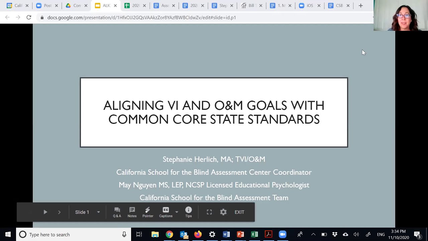The width and height of the screenshot is (428, 241).
Task: Open PowerPoint from taskbar
Action: tap(240, 235)
